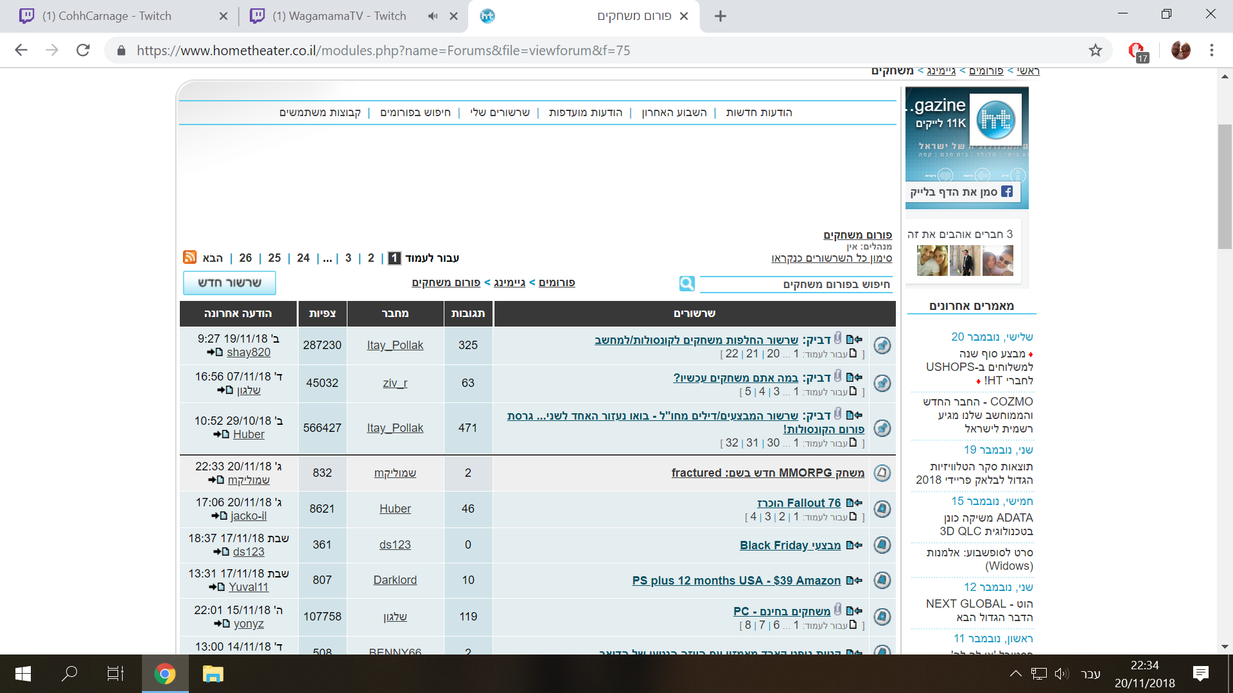Bookmark page with star icon
The height and width of the screenshot is (693, 1233).
tap(1095, 50)
